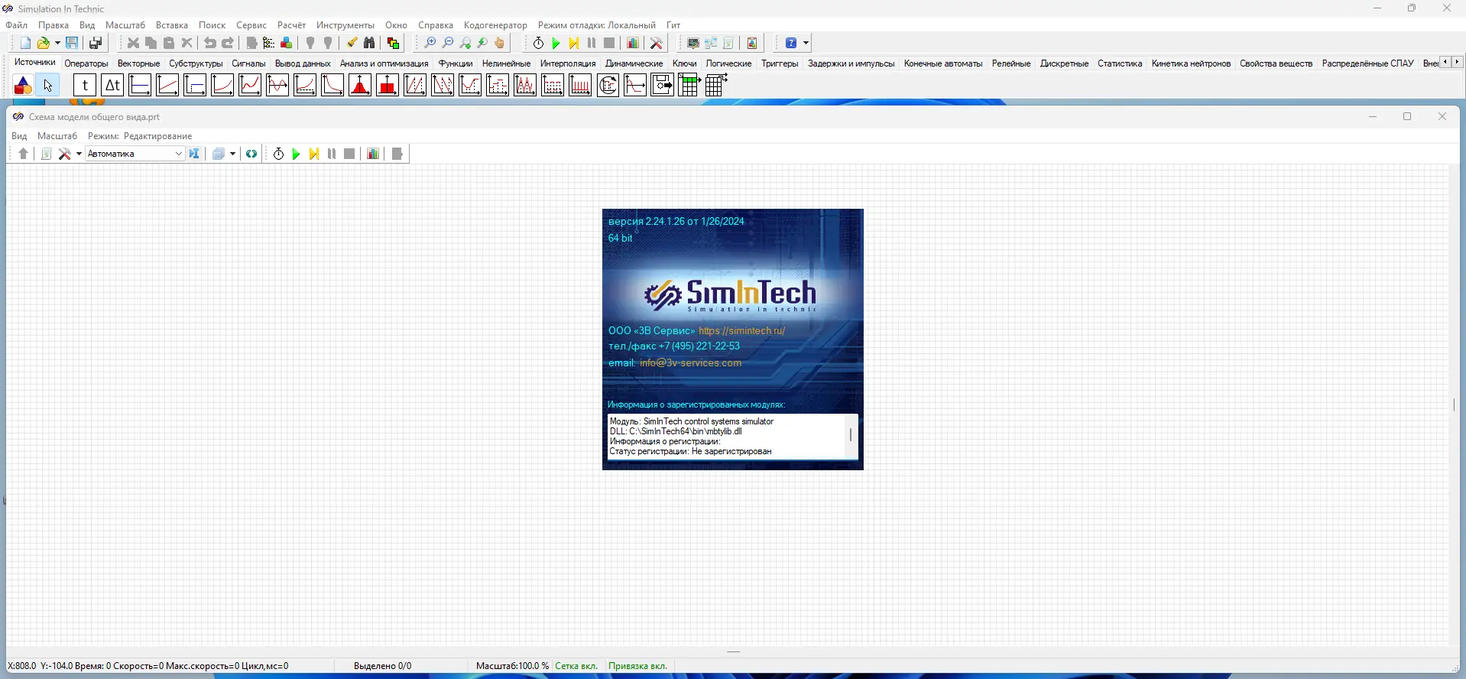The width and height of the screenshot is (1466, 679).
Task: Open the 'Расчёт' menu
Action: coord(291,25)
